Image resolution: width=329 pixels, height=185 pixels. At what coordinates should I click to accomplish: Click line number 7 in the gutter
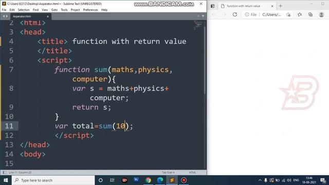pos(11,70)
